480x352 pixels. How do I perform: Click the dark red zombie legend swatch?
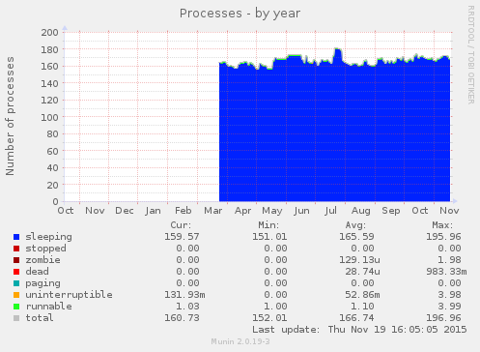[x=16, y=260]
